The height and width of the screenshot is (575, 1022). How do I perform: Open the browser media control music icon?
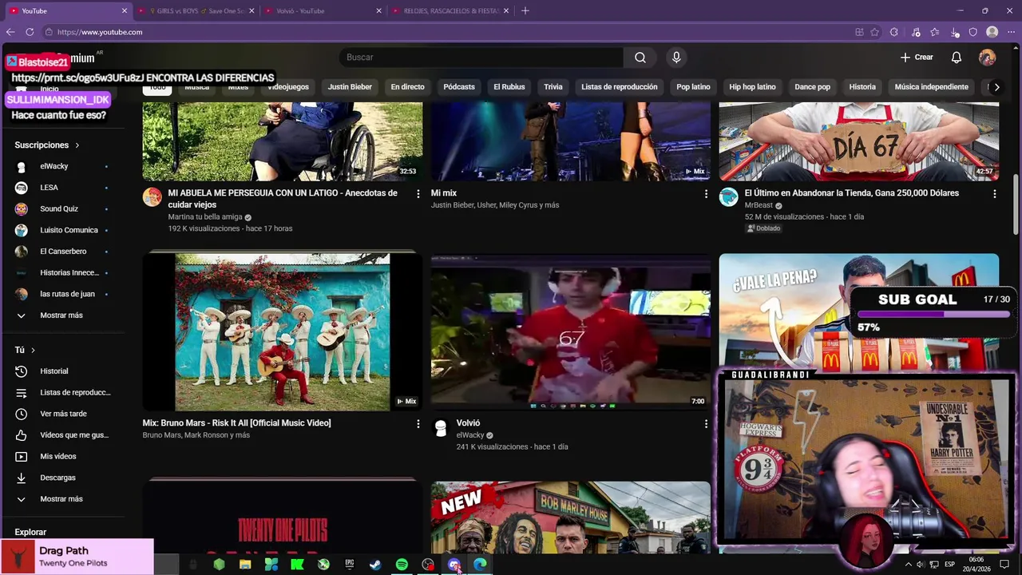coord(915,32)
